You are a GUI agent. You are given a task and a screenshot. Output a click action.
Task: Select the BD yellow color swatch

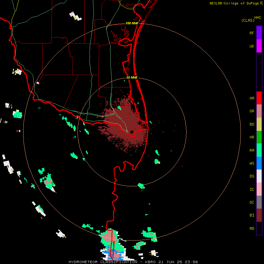[259, 124]
